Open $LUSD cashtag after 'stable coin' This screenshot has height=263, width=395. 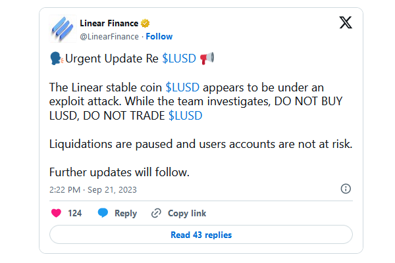coord(182,87)
